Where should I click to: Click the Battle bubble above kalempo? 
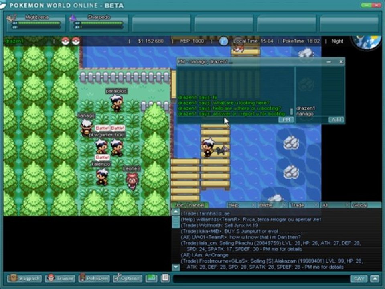pos(102,157)
